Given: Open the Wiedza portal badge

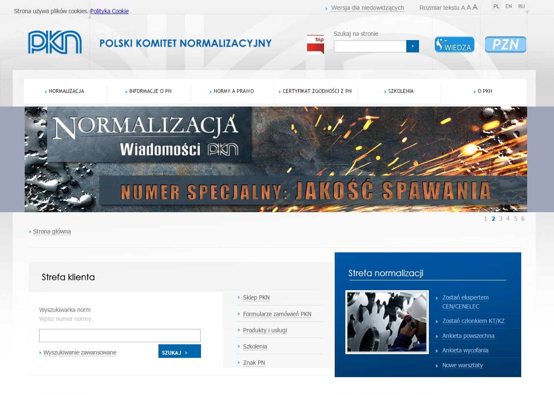Looking at the screenshot, I should (x=454, y=44).
